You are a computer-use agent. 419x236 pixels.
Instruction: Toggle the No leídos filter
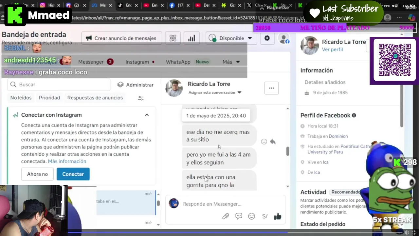(21, 98)
